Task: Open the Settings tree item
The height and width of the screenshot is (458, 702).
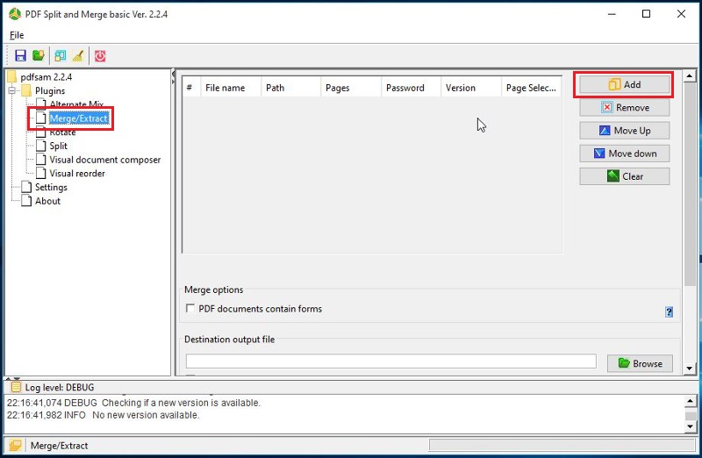Action: [x=51, y=187]
